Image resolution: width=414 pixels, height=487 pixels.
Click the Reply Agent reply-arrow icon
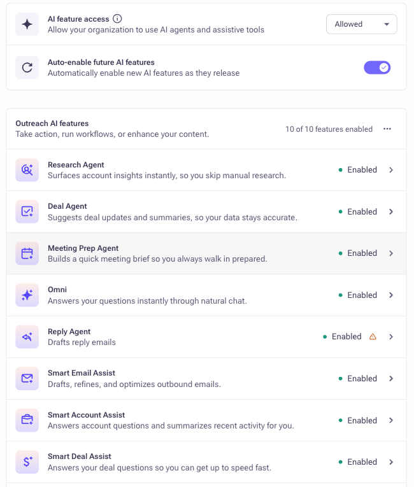click(x=27, y=337)
